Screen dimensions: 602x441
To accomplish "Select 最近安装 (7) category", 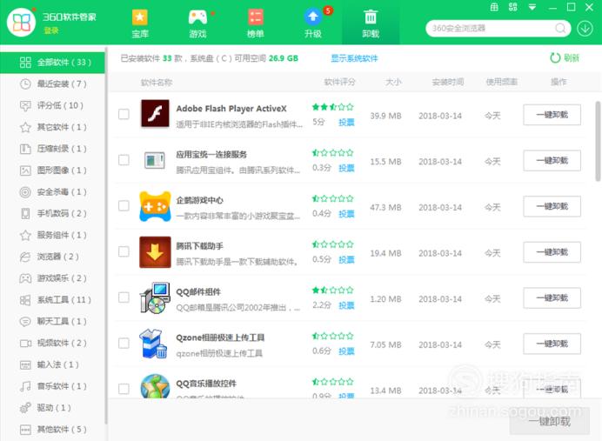I will pyautogui.click(x=52, y=84).
